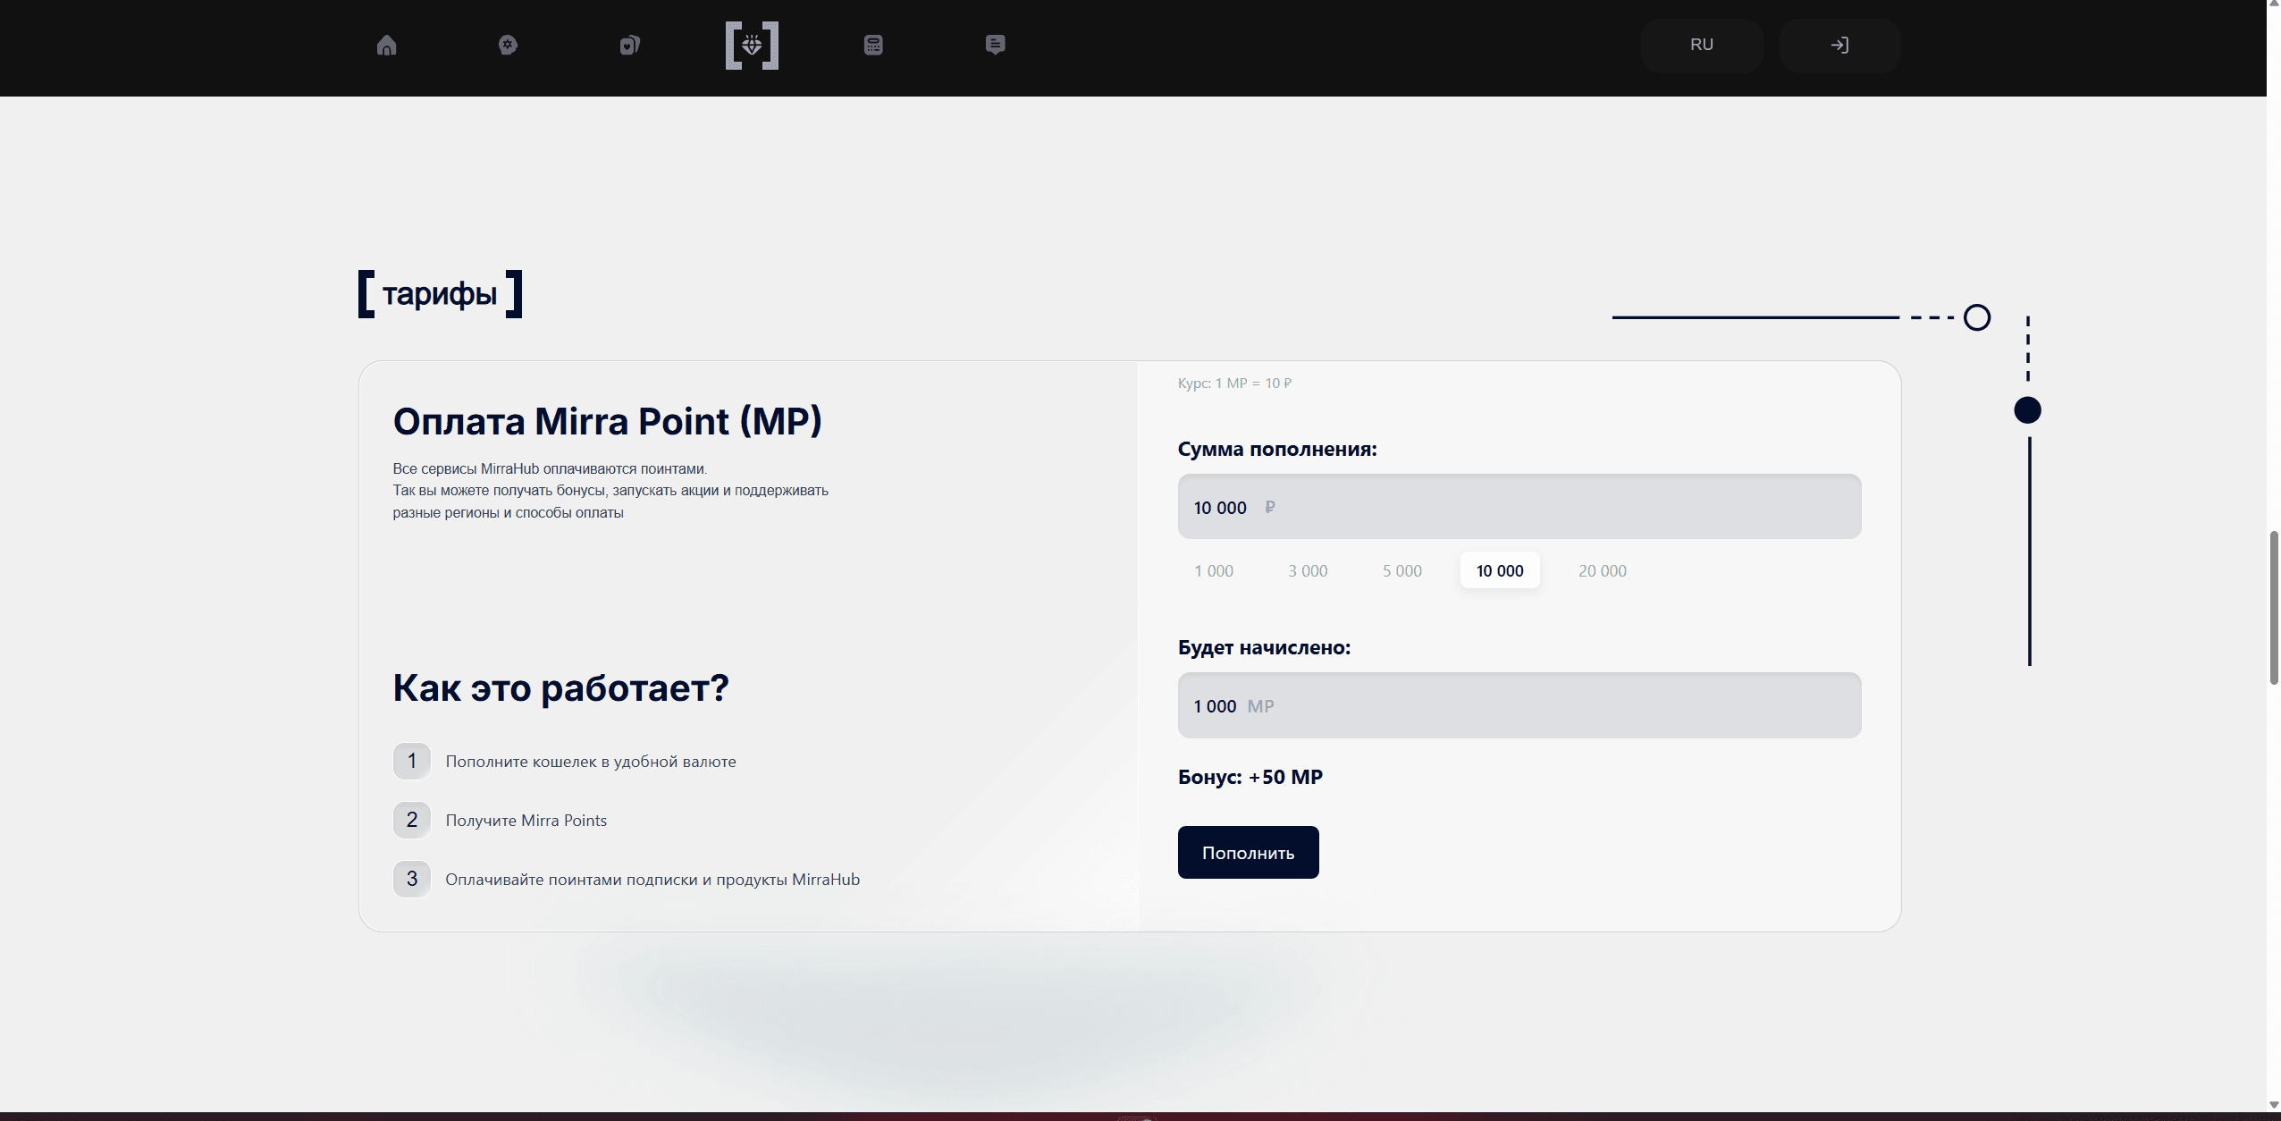
Task: Click the login arrow icon button
Action: click(x=1839, y=45)
